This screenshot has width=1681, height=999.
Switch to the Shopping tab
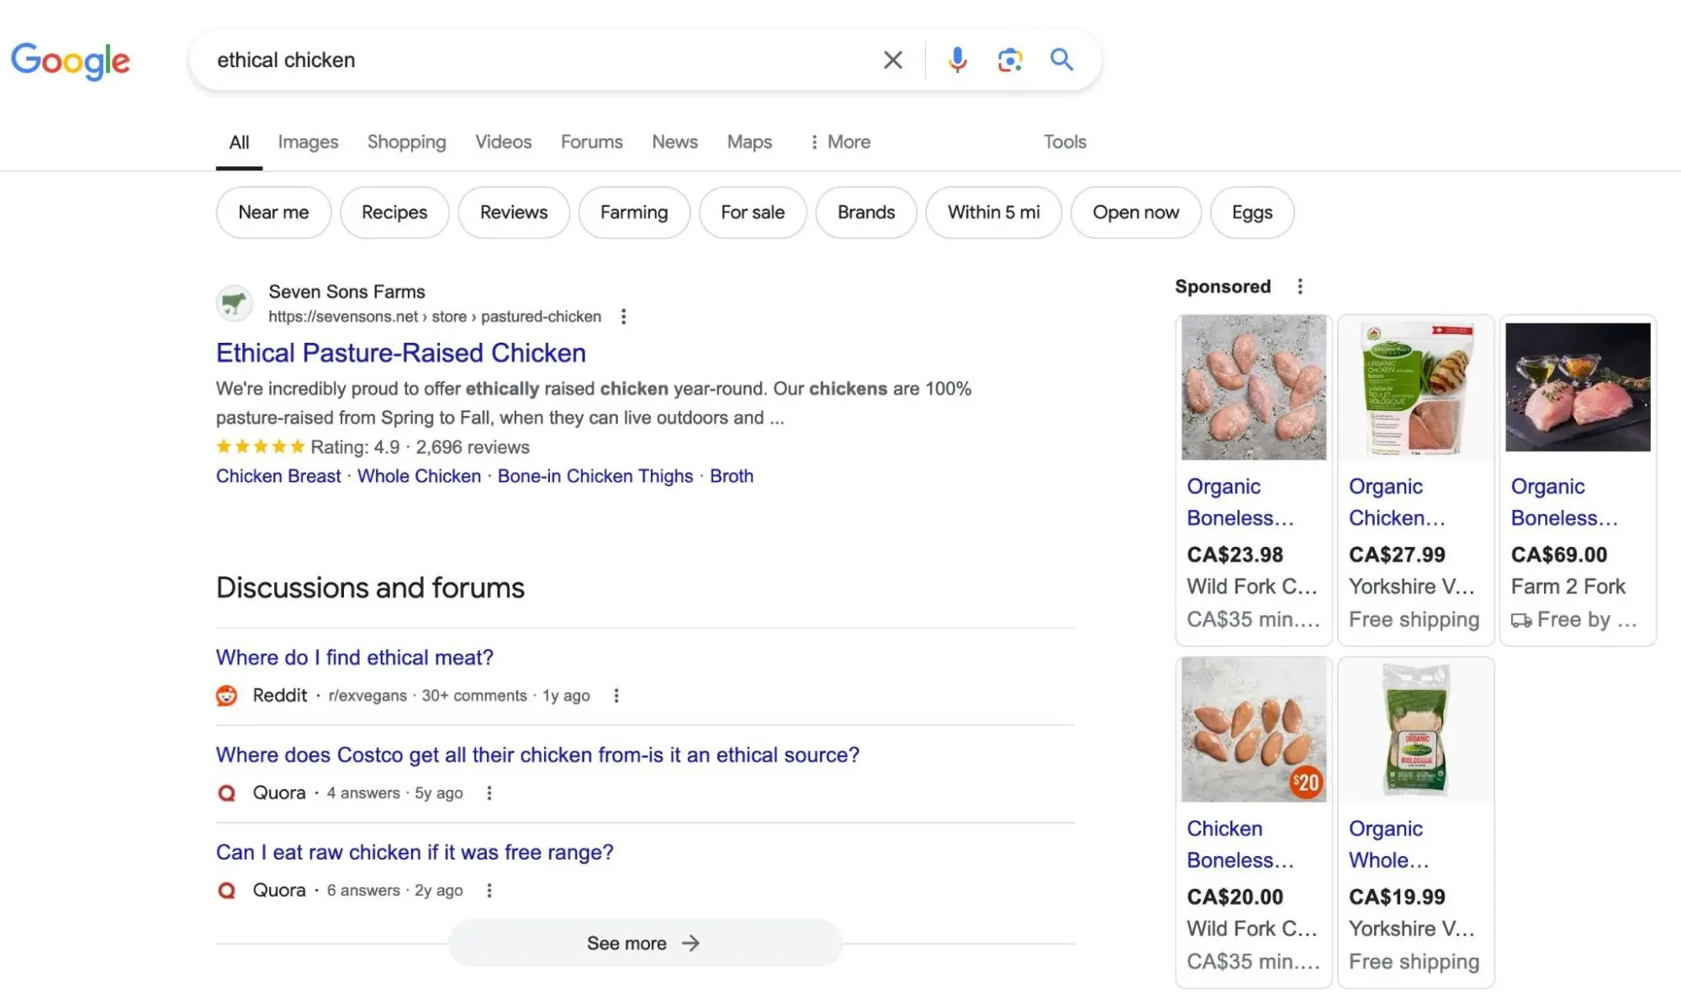406,141
